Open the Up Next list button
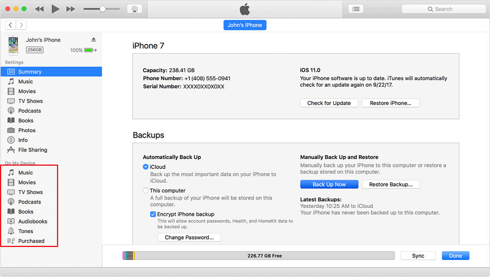The image size is (490, 277). click(356, 9)
